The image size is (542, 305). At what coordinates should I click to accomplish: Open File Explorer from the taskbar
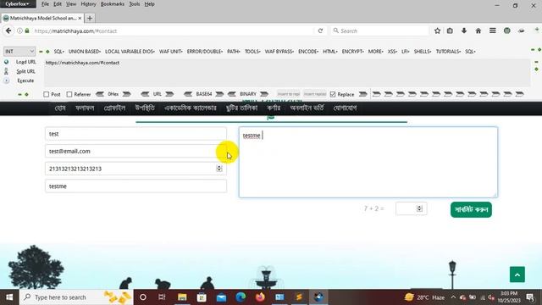coord(182,297)
